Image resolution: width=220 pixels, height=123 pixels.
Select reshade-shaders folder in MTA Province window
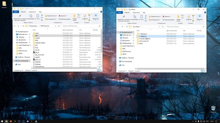point(40,43)
